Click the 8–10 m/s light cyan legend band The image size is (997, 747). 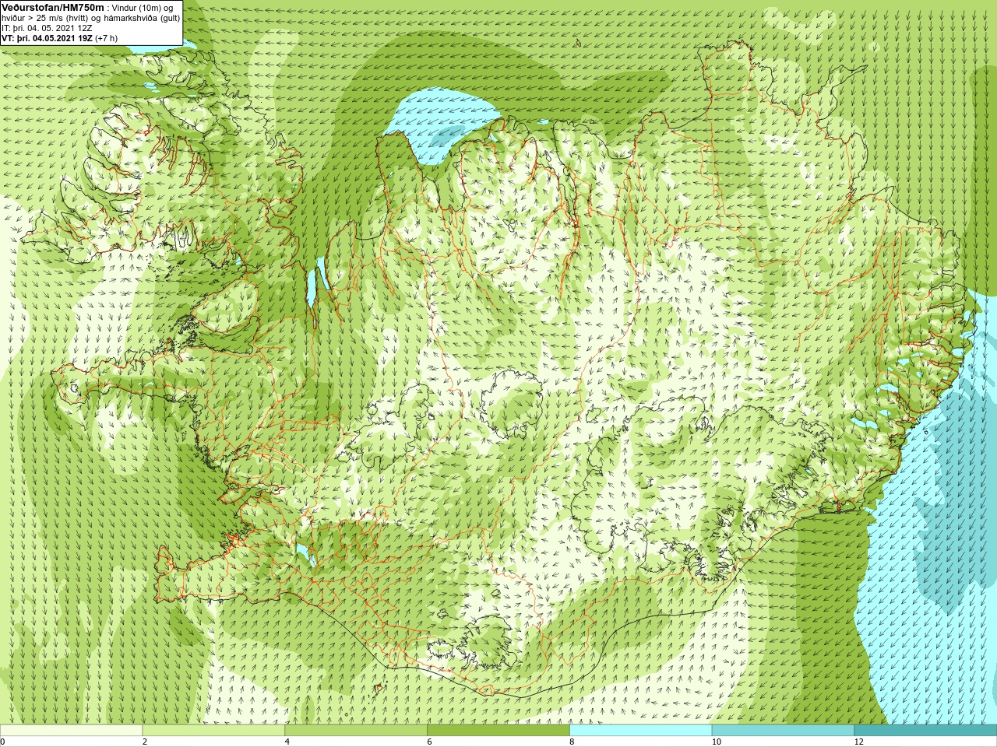click(x=641, y=731)
